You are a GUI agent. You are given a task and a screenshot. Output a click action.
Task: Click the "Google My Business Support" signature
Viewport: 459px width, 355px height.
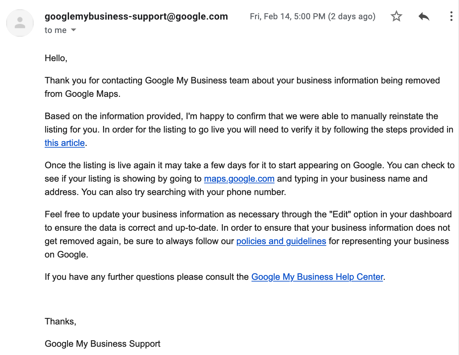click(x=102, y=344)
